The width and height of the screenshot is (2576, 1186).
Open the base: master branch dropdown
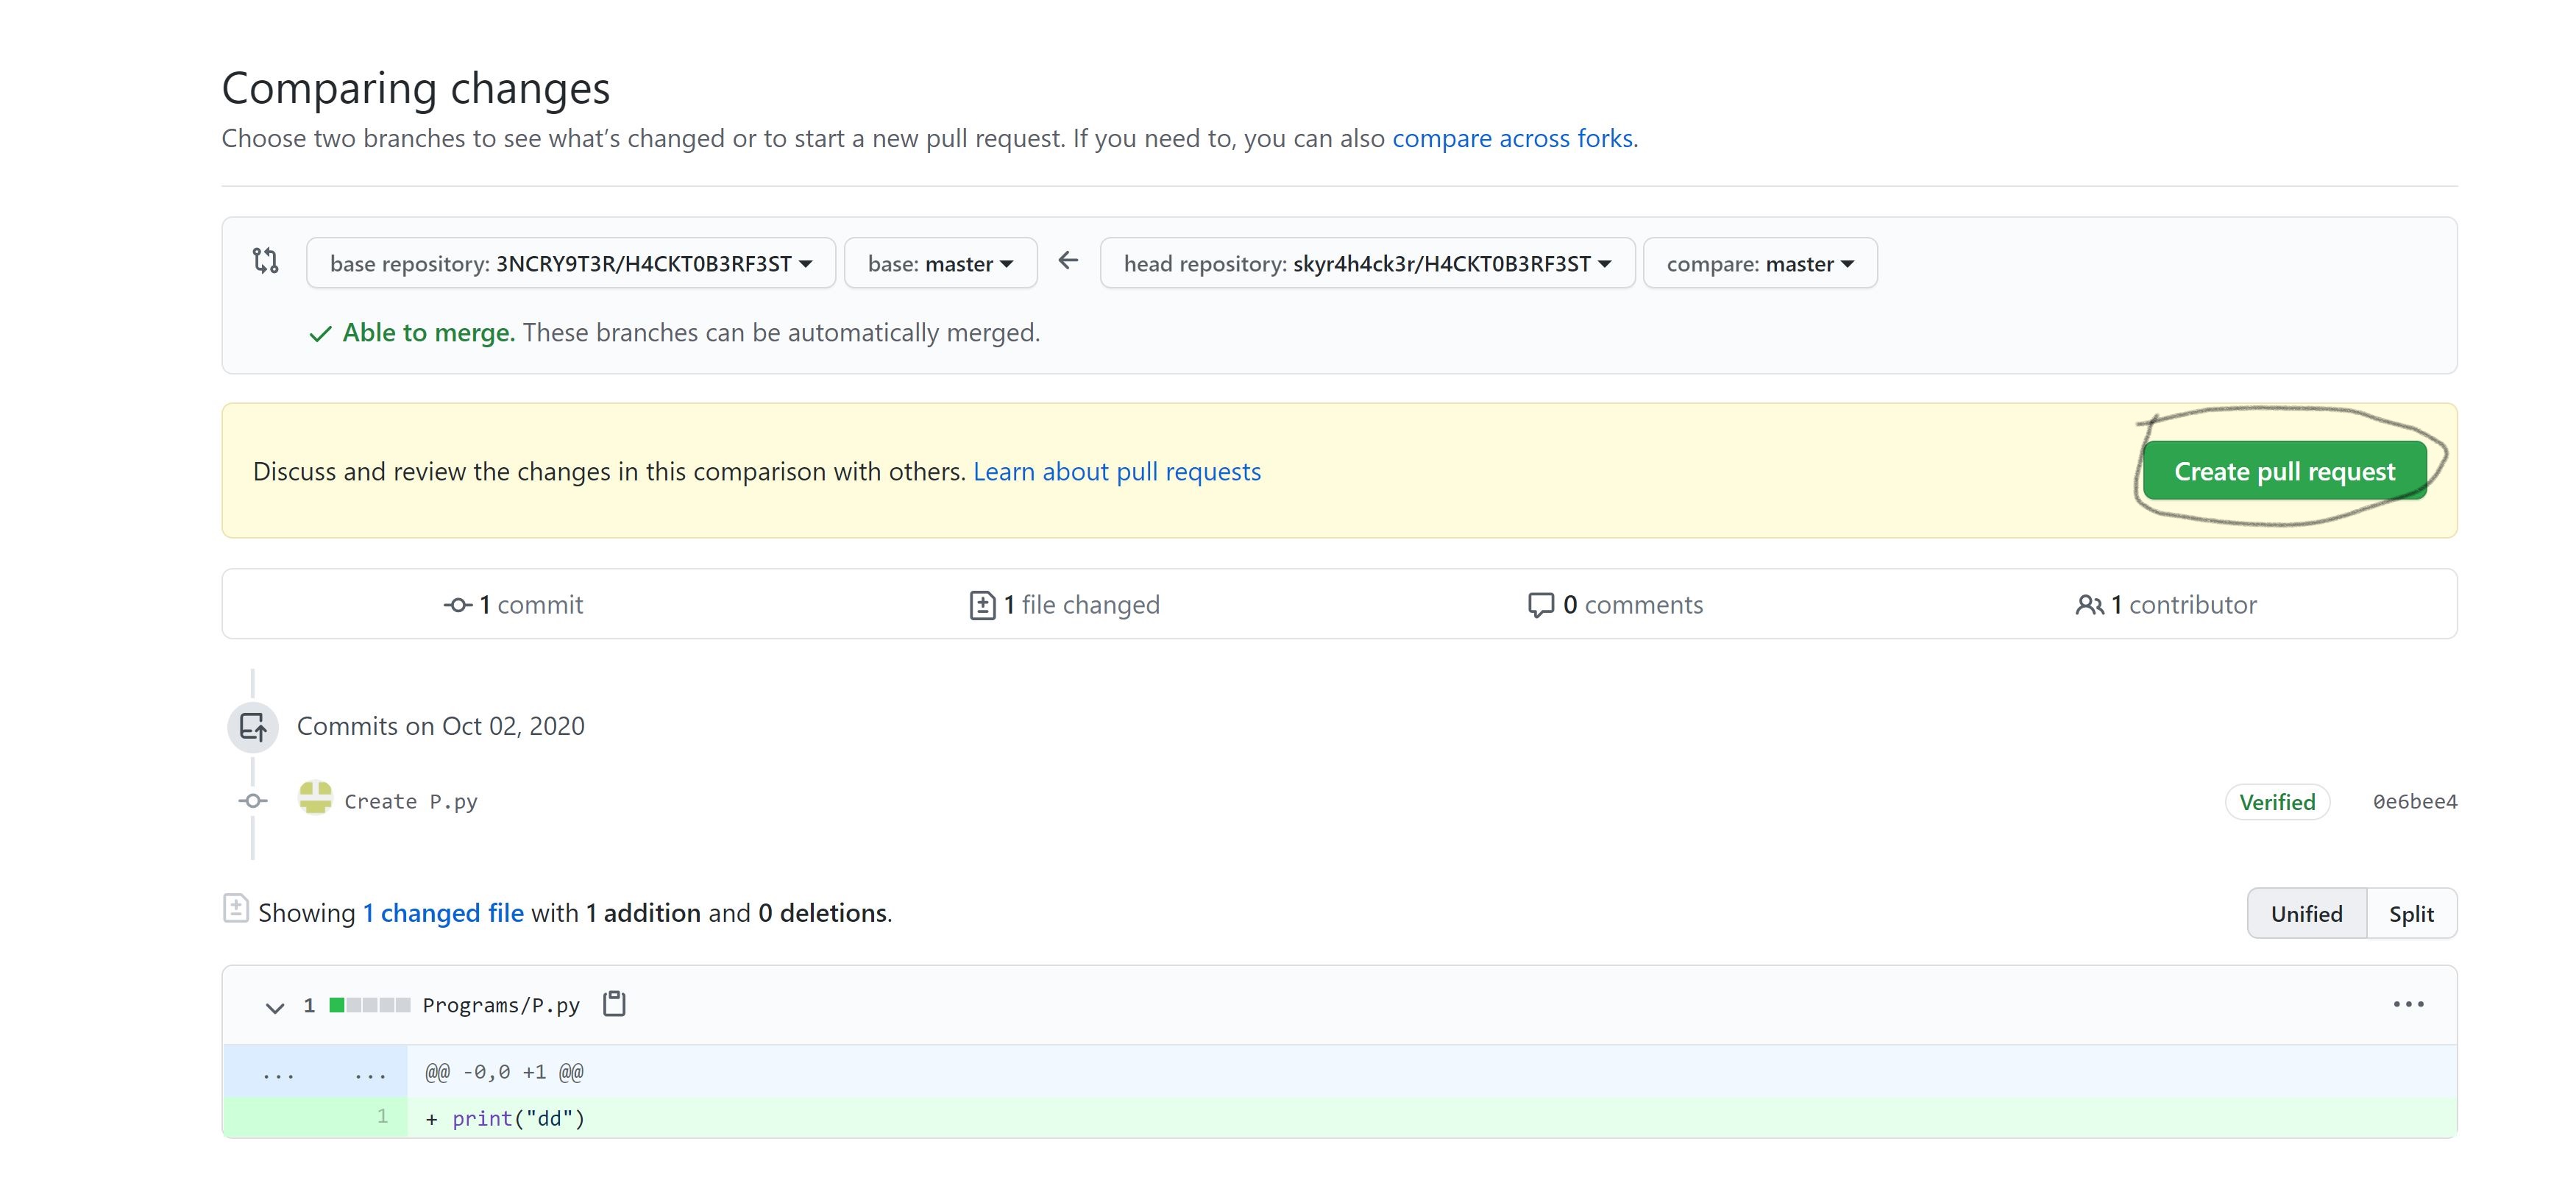point(940,264)
